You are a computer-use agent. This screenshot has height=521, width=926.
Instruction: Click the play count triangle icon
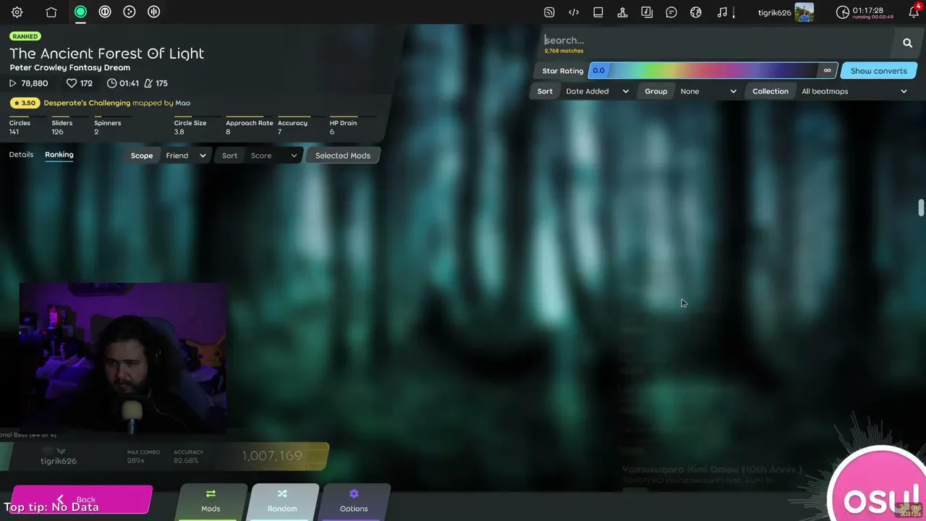pyautogui.click(x=12, y=83)
